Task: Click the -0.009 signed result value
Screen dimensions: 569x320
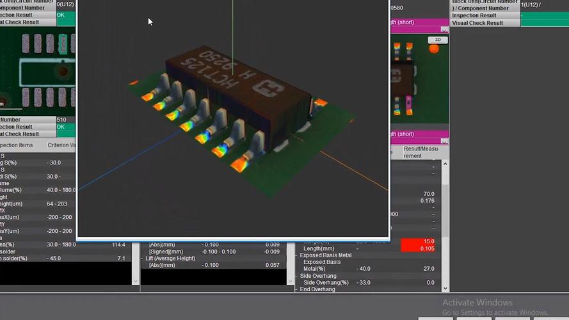Action: pyautogui.click(x=272, y=252)
